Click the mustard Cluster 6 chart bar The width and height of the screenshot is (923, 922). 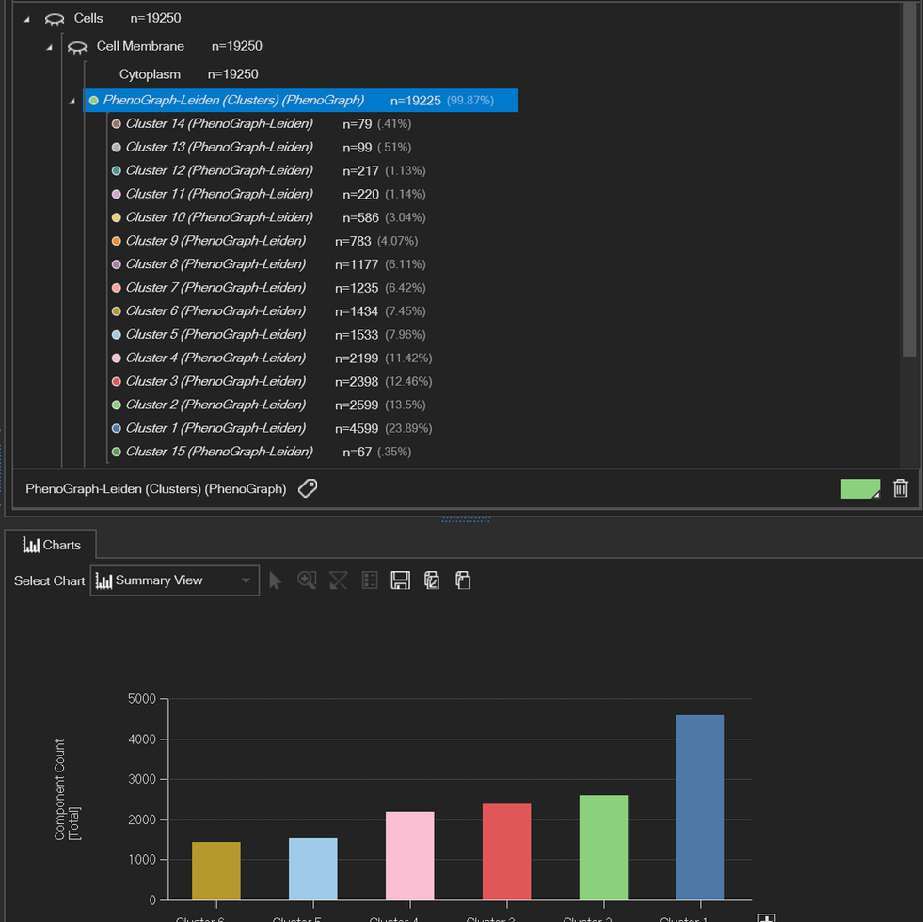point(216,871)
